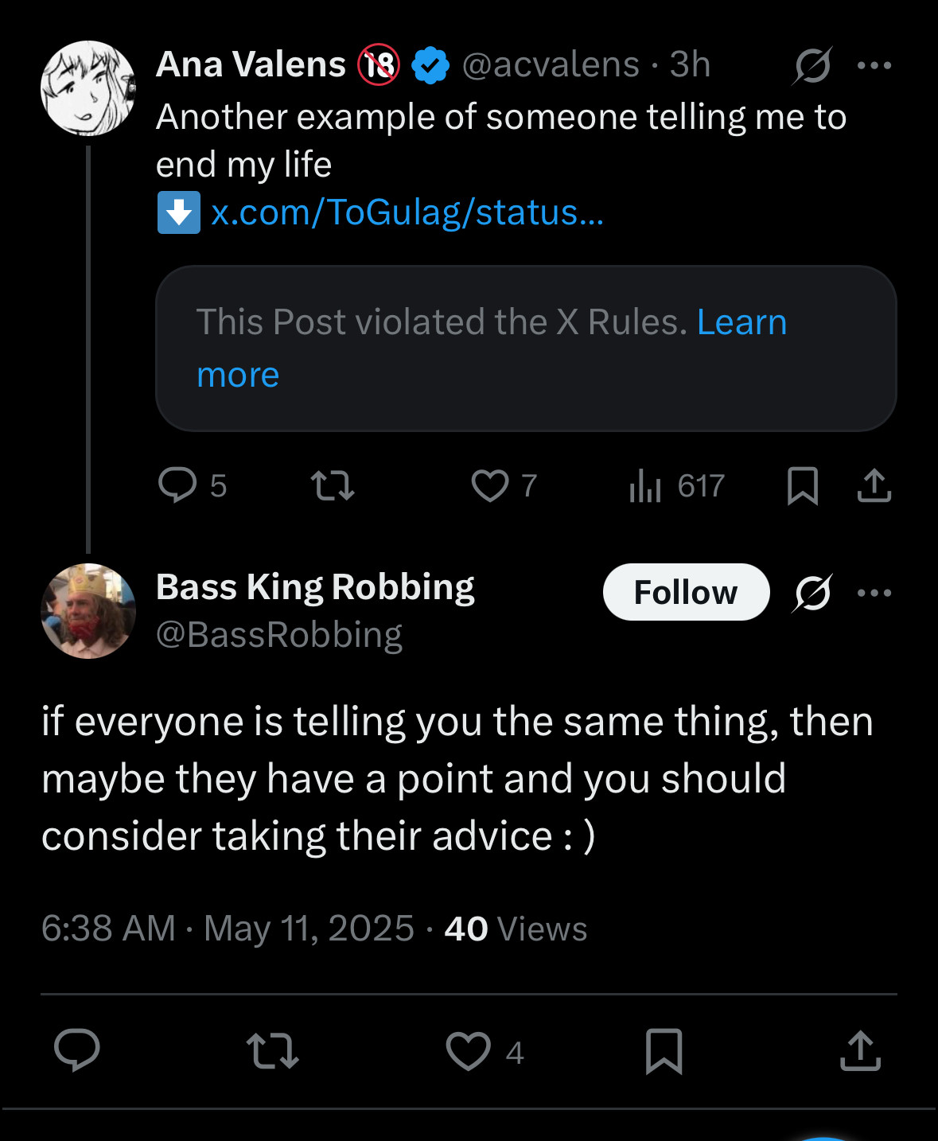Open Ana Valens' profile avatar
Viewport: 938px width, 1141px height.
88,88
